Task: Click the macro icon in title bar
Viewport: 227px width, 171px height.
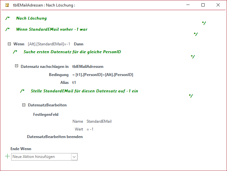Action: (x=7, y=5)
